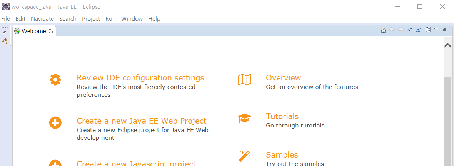Click the vertical scrollbar thumb
This screenshot has width=454, height=166.
pyautogui.click(x=447, y=122)
